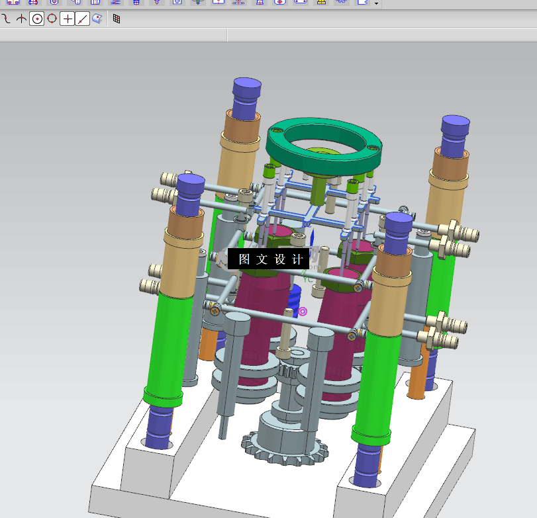The width and height of the screenshot is (537, 518).
Task: Toggle the Control Point snap option
Action: click(x=7, y=19)
